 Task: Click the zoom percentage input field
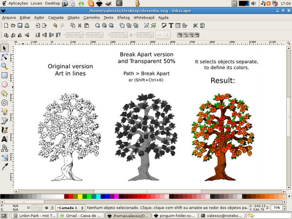[x=276, y=207]
